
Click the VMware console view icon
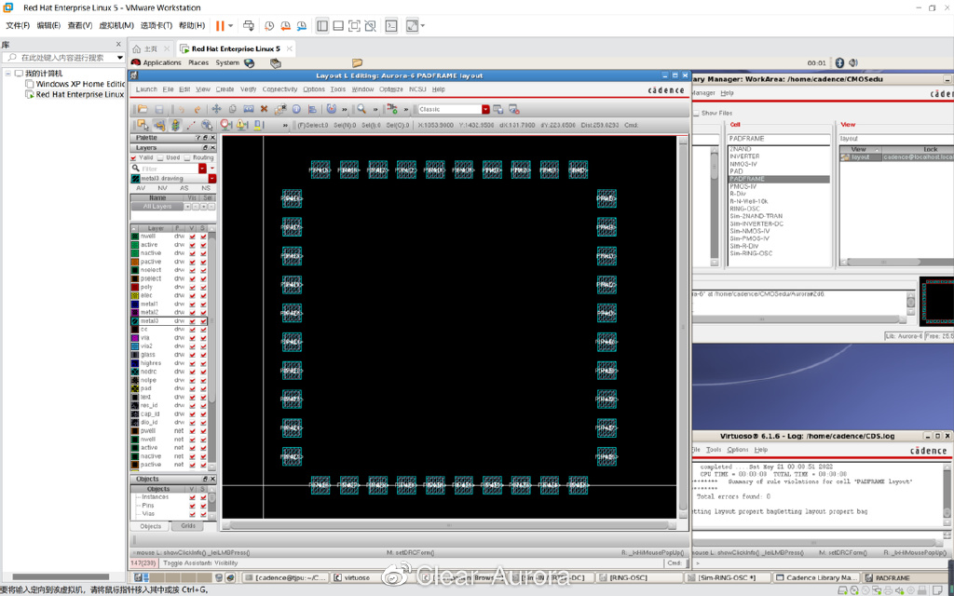(392, 25)
